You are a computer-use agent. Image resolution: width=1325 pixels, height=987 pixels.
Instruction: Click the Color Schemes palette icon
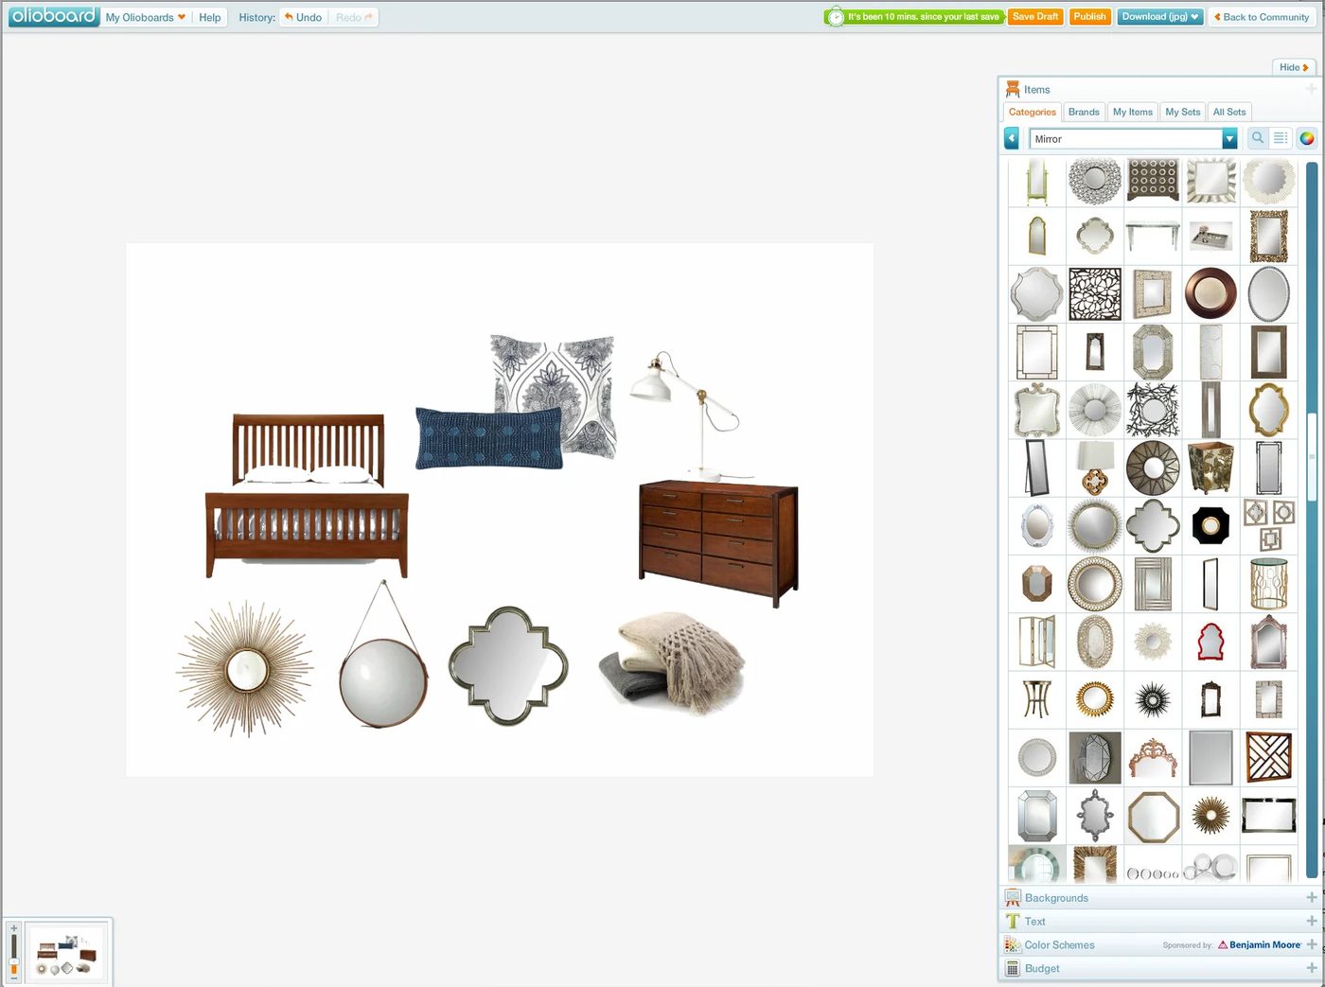(x=1013, y=944)
